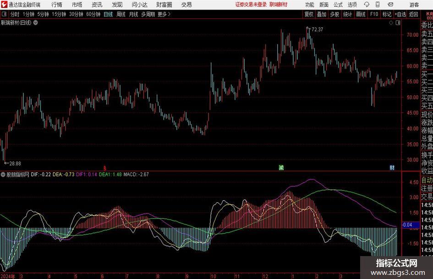Click the diamond icon above the chart
Viewport: 433px width, 279px height.
391,23
